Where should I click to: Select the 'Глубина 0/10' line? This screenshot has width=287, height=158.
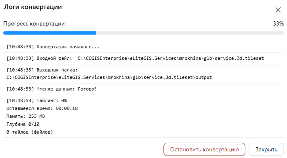[x=23, y=124]
